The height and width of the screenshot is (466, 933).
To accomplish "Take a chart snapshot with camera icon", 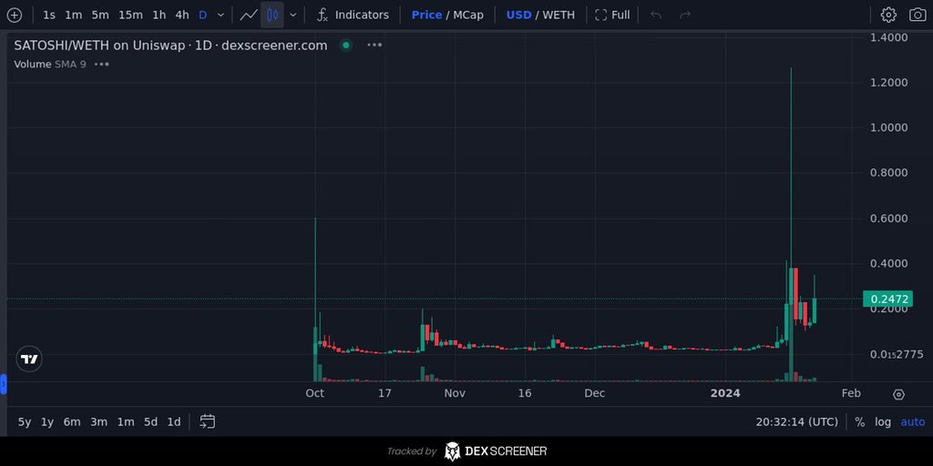I will (918, 15).
